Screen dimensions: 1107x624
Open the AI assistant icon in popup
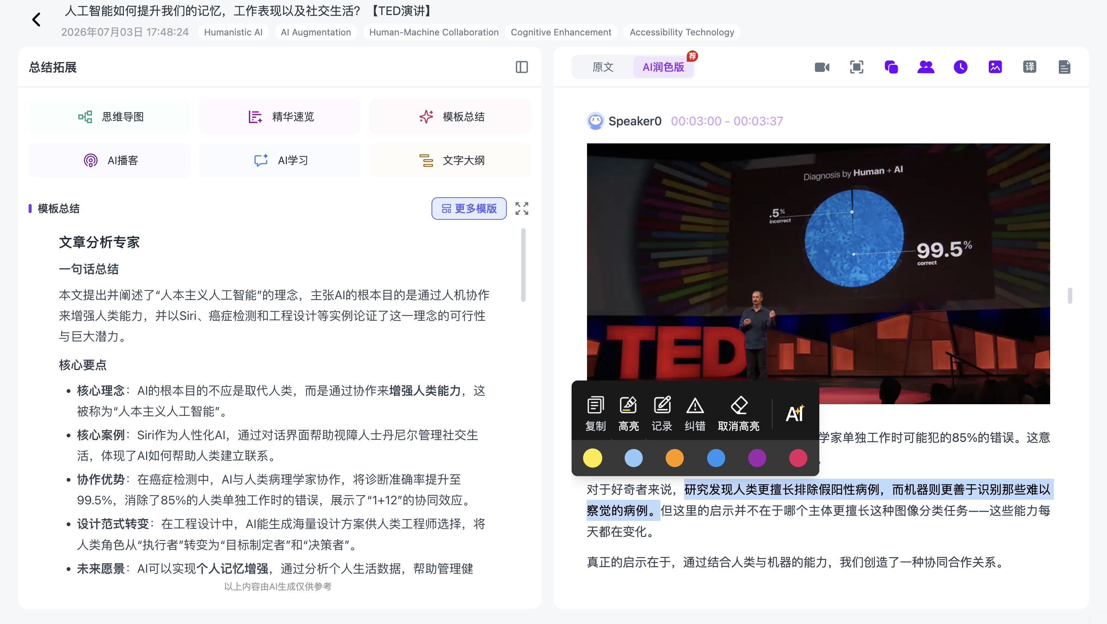(x=794, y=413)
